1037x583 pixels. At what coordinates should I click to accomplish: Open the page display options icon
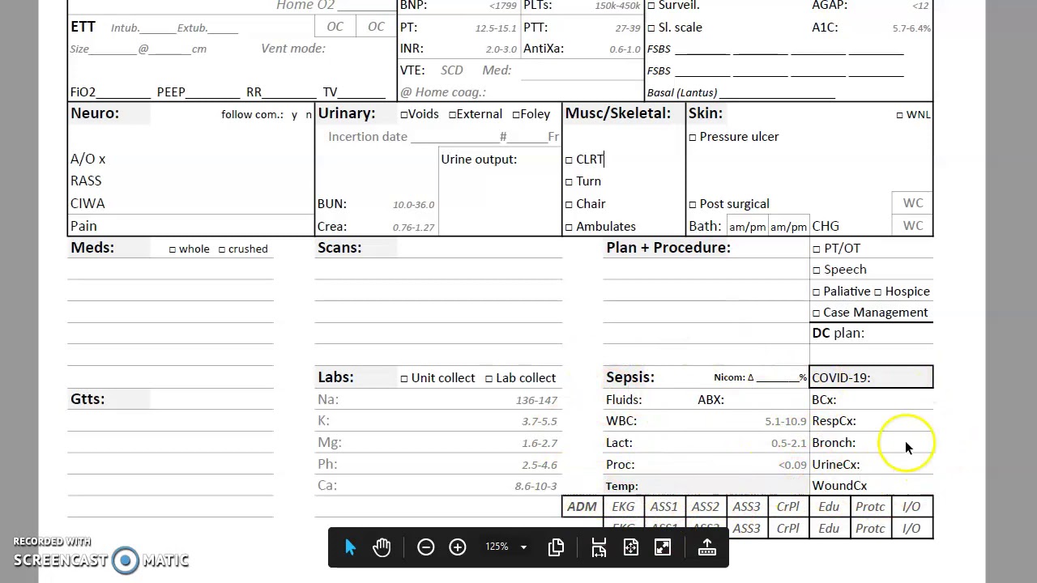tap(556, 547)
